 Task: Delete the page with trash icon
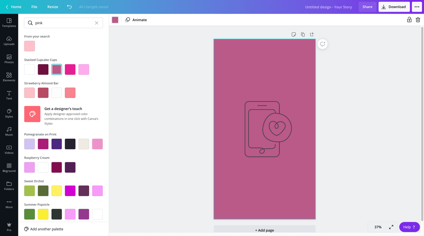[x=418, y=20]
